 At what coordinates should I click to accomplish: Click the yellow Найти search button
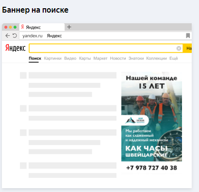187,48
